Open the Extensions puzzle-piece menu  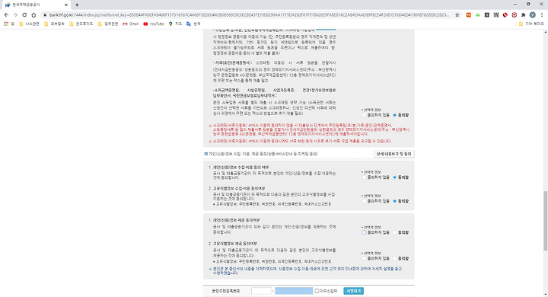click(523, 15)
